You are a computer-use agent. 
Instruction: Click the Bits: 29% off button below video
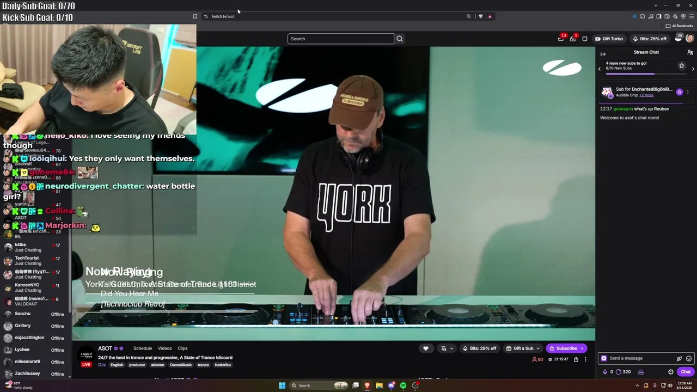tap(480, 348)
